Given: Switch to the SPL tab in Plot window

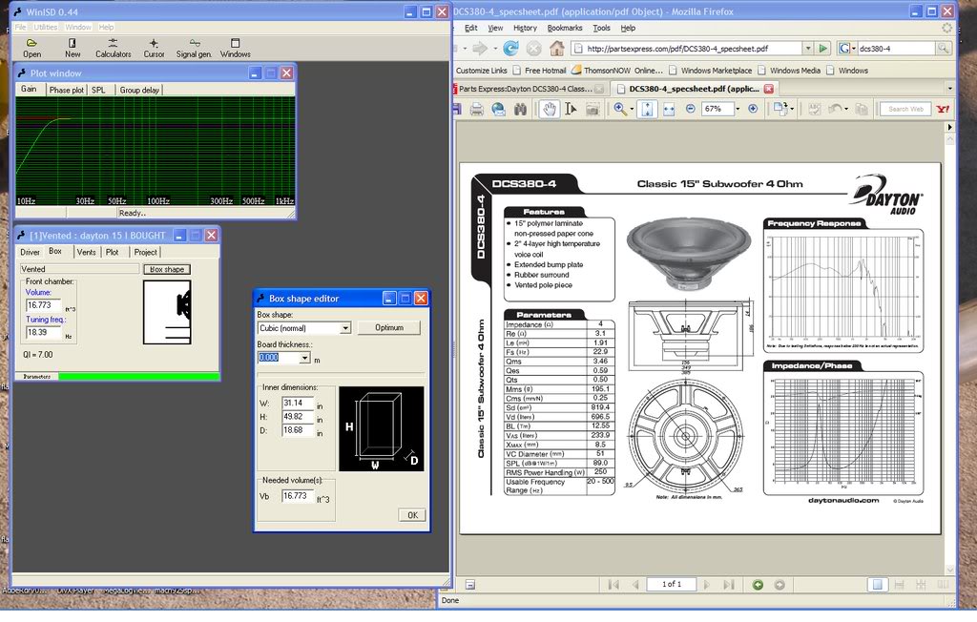Looking at the screenshot, I should point(98,89).
